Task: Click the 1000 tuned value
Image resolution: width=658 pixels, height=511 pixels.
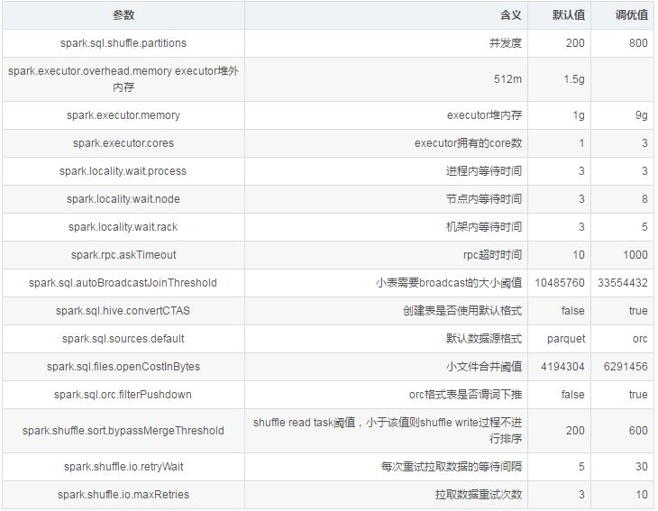Action: pyautogui.click(x=635, y=255)
